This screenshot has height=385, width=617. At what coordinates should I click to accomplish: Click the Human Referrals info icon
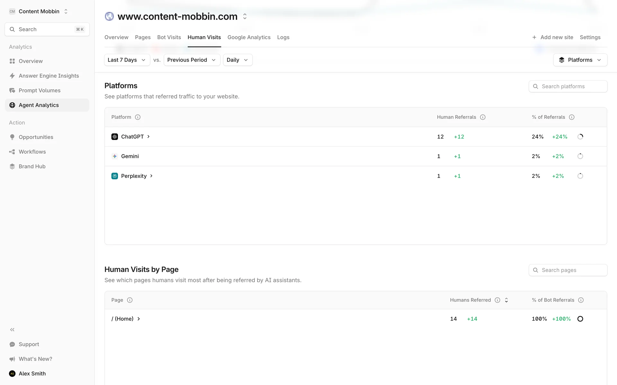(x=483, y=117)
